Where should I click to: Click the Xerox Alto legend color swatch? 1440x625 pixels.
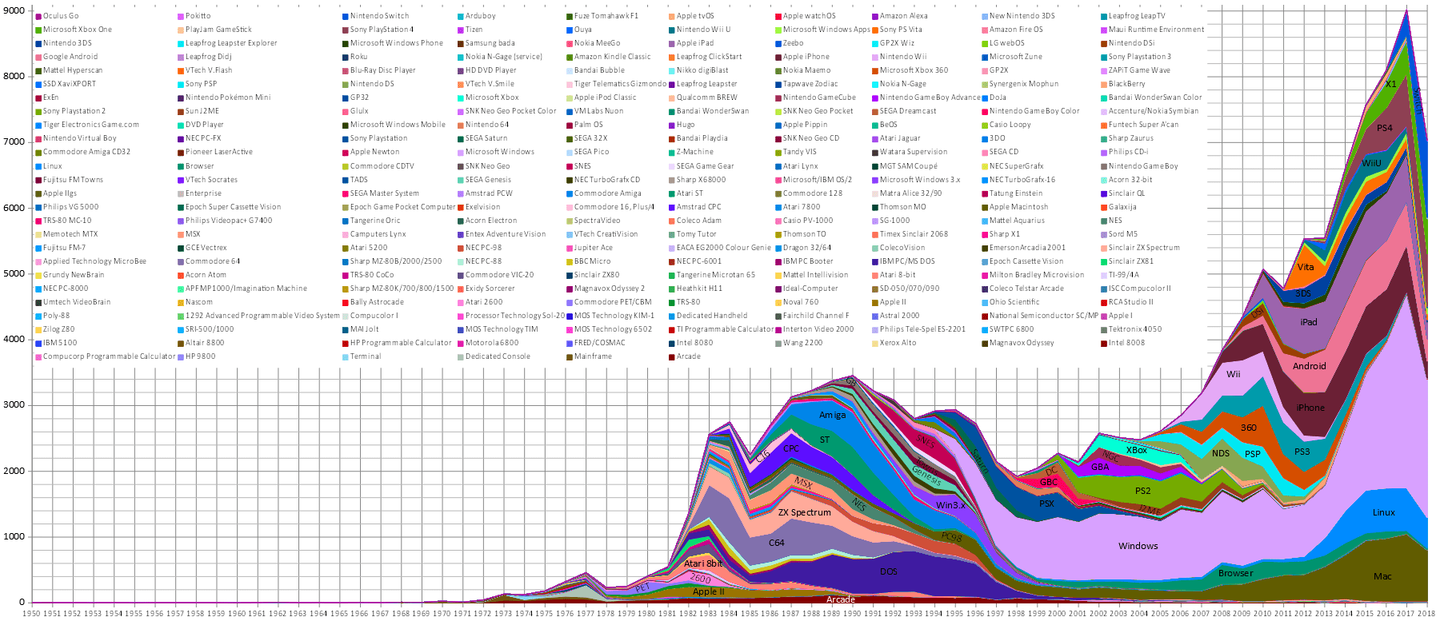(875, 343)
